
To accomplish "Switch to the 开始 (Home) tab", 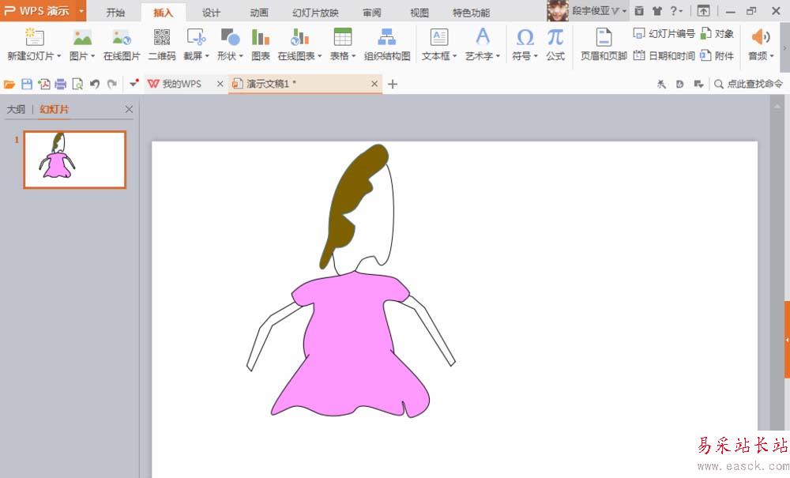I will [x=115, y=13].
